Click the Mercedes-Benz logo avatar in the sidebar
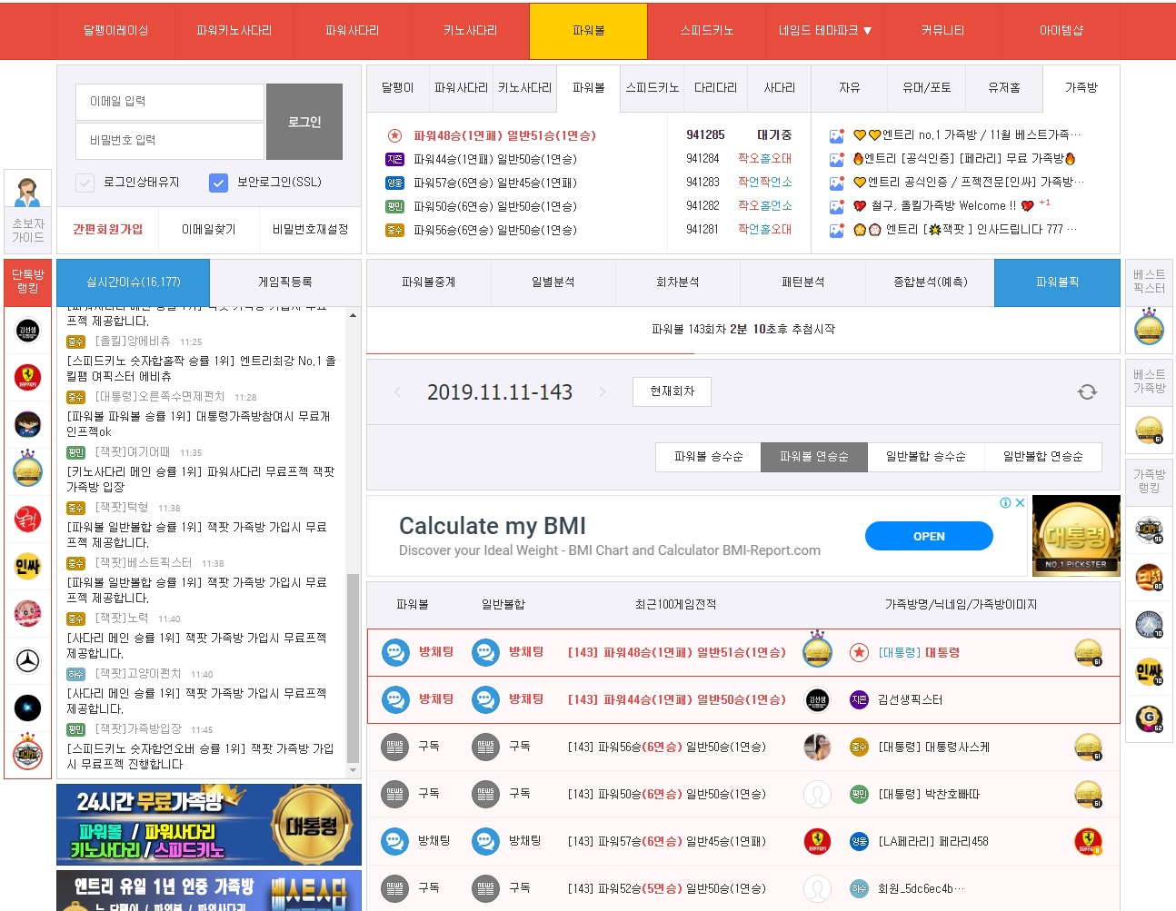 (27, 660)
